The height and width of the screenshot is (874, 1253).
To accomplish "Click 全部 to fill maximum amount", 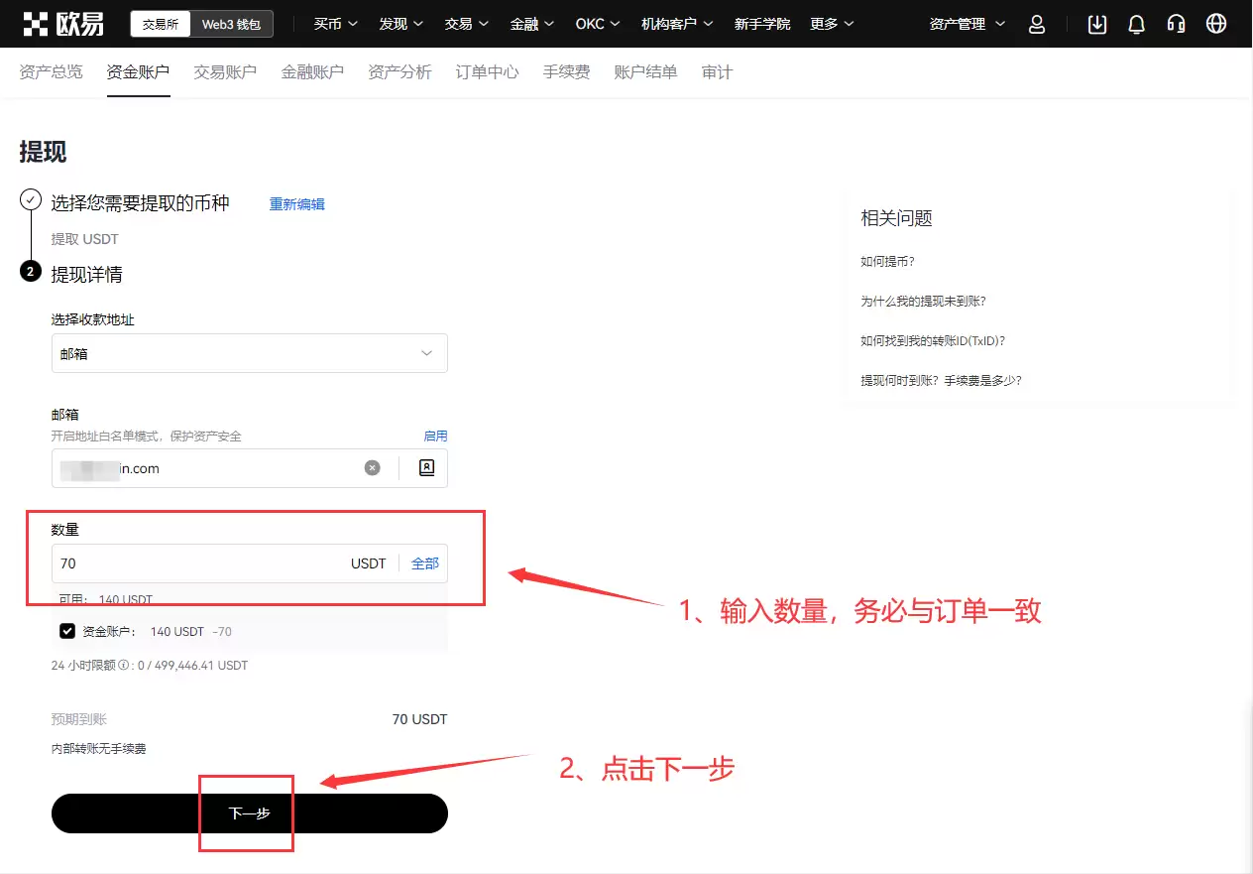I will (x=424, y=562).
